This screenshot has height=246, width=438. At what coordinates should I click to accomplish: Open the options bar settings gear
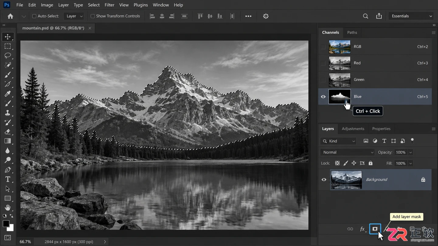[266, 16]
